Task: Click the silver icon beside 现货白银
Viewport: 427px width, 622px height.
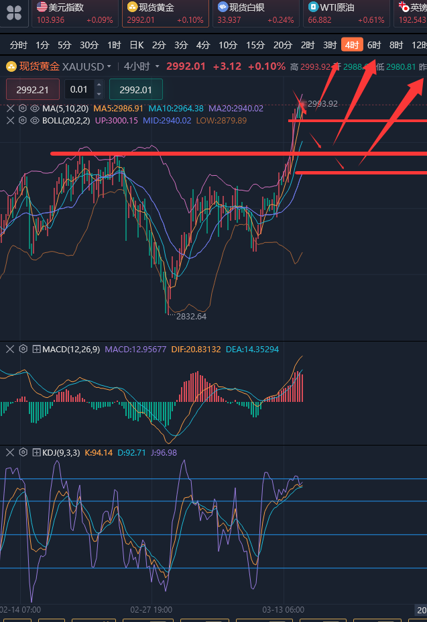Action: click(x=223, y=7)
